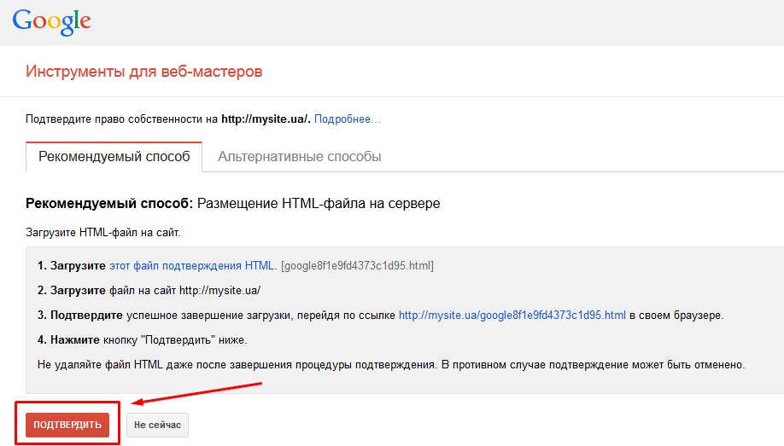The image size is (784, 446).
Task: Click step 4 'Нажмите кнопку "Подтвердить" ниже' text
Action: coord(143,340)
